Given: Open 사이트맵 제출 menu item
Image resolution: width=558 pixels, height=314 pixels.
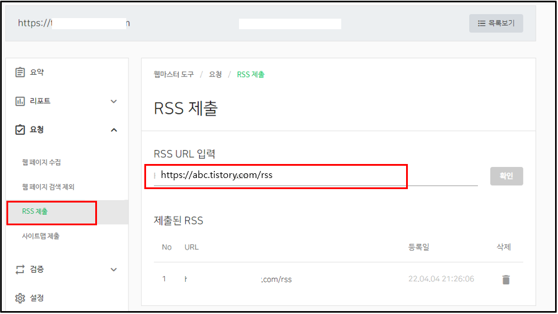Looking at the screenshot, I should (x=40, y=236).
